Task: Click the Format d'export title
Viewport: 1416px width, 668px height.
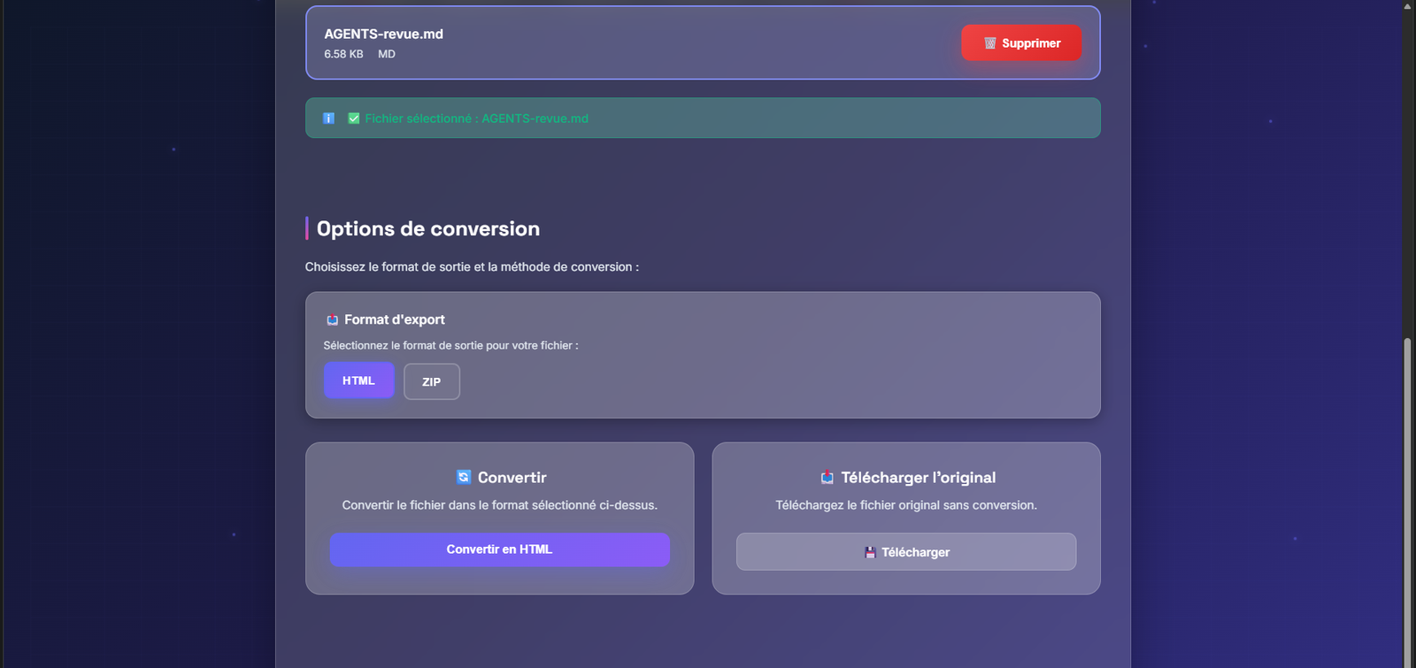Action: [395, 319]
